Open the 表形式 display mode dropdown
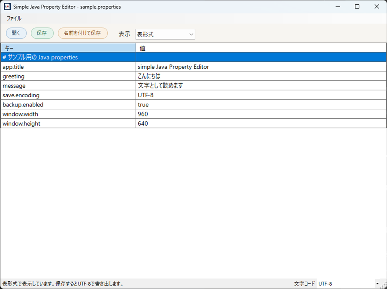The image size is (387, 289). point(165,35)
